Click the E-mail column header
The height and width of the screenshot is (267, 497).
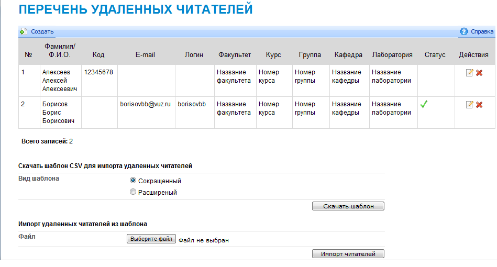[x=145, y=54]
